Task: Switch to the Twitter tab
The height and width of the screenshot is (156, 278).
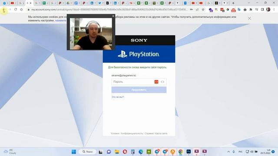Action: [99, 3]
